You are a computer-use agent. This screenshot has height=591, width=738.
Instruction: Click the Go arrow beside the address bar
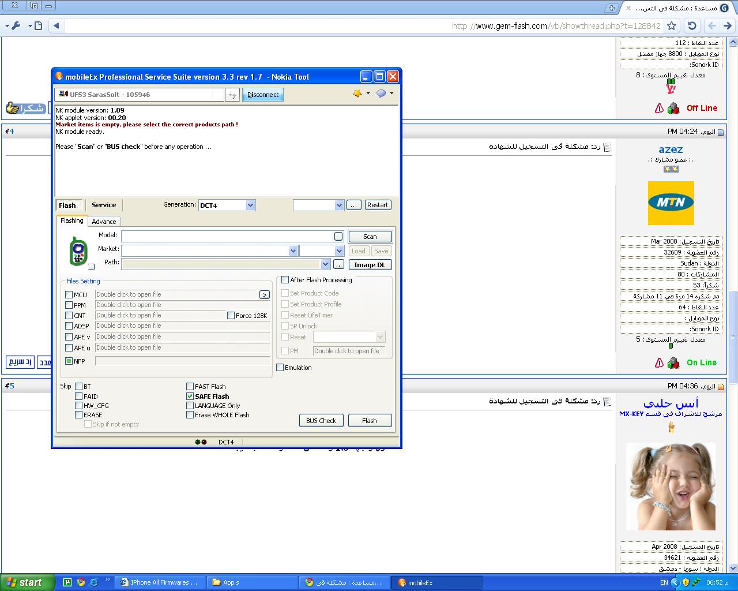(x=56, y=25)
